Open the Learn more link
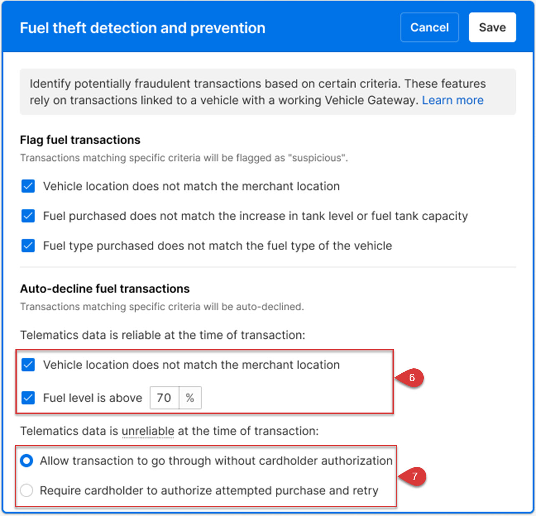This screenshot has width=536, height=516. tap(453, 100)
